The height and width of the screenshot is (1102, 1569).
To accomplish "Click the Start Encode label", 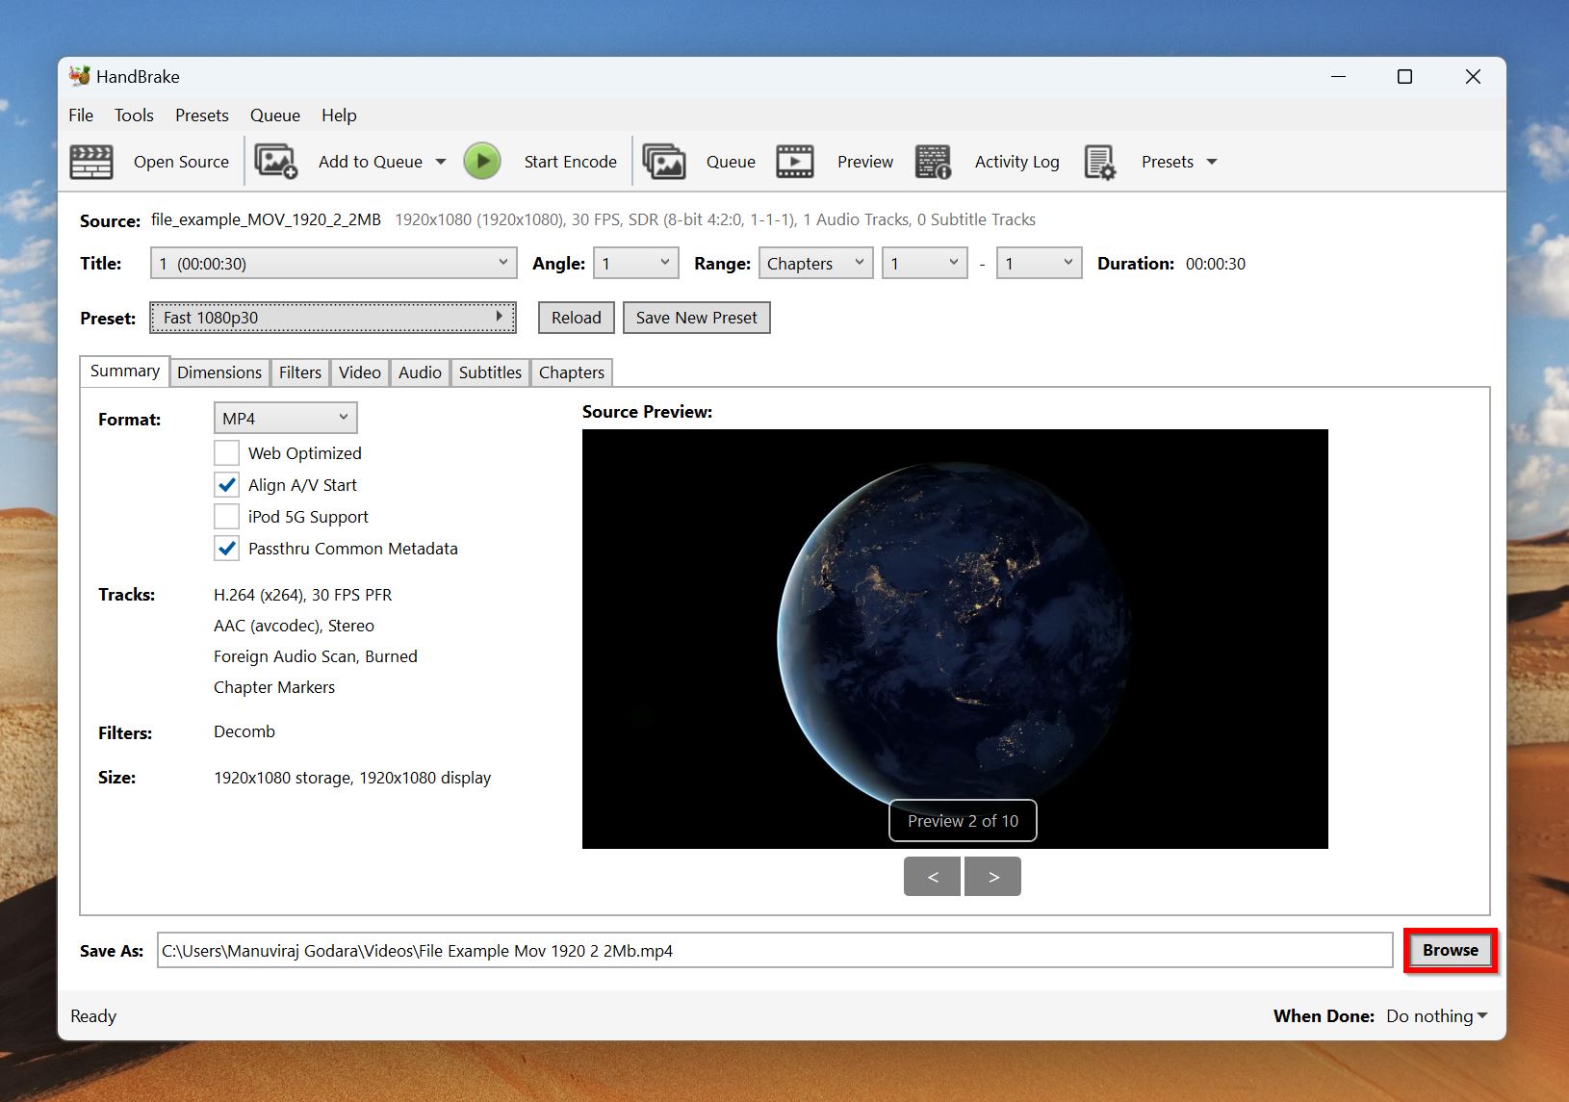I will (x=571, y=162).
